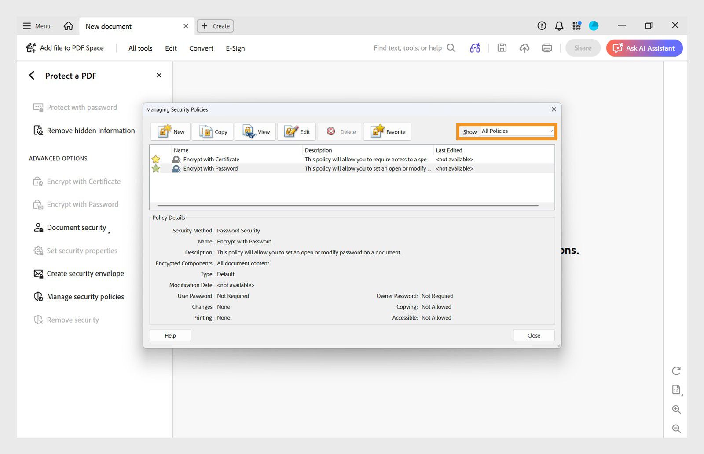Screen dimensions: 704x454
Task: Toggle favorite star for Encrypt with Certificate
Action: [x=156, y=159]
